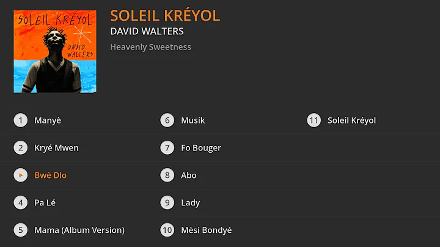Click the track number 1 badge
This screenshot has width=440, height=247.
click(x=21, y=120)
